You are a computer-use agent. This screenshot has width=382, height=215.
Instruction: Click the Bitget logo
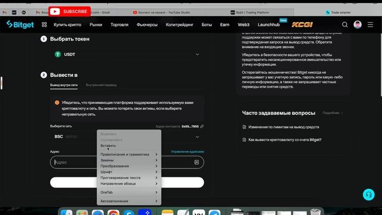20,24
